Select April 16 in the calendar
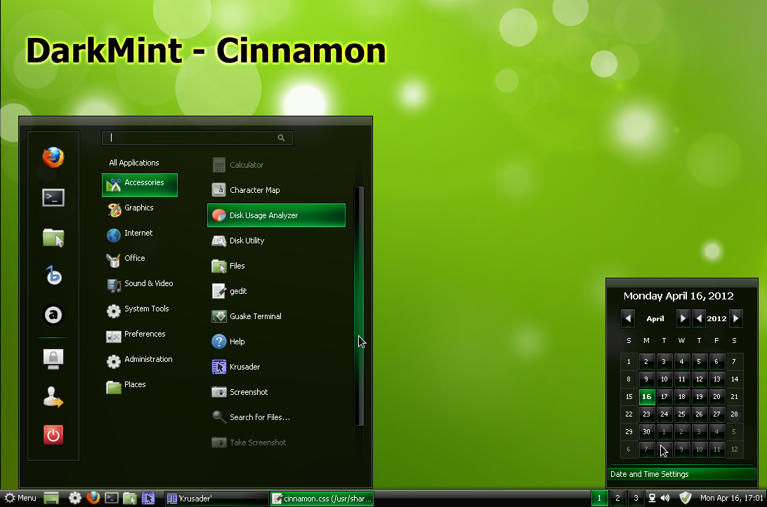767x507 pixels. (647, 397)
